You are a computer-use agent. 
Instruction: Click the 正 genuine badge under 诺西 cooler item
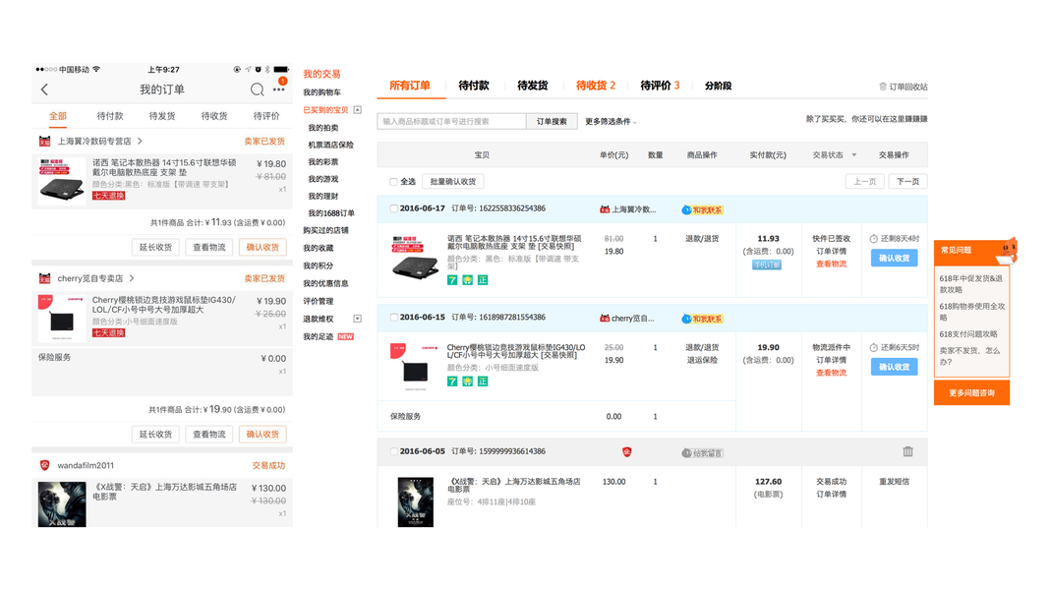pos(483,279)
